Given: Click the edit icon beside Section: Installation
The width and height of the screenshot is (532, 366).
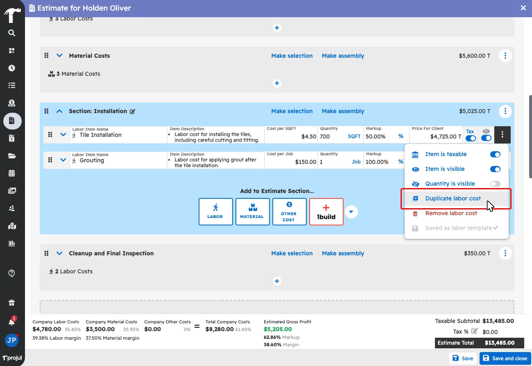Looking at the screenshot, I should click(x=132, y=111).
